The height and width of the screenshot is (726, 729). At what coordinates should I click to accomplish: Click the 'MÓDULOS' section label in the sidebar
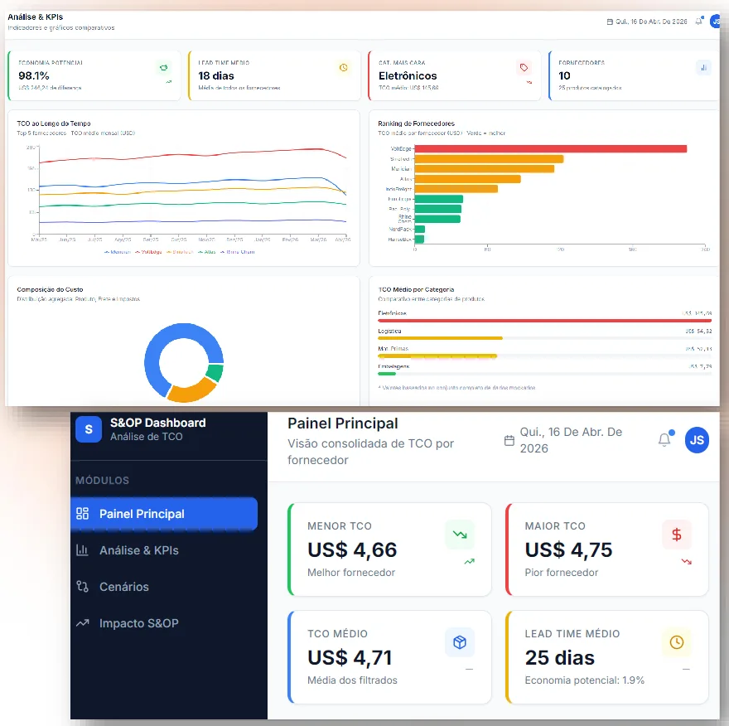(x=102, y=481)
